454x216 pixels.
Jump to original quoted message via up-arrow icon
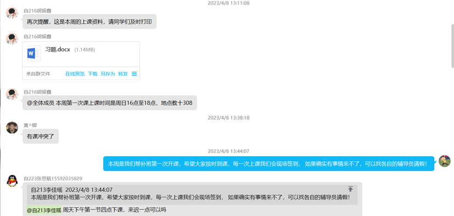(350, 189)
